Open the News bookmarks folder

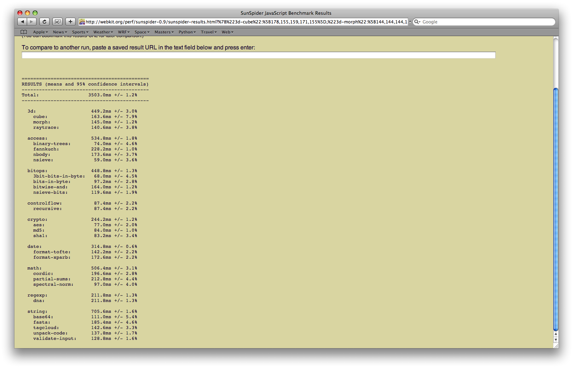60,32
